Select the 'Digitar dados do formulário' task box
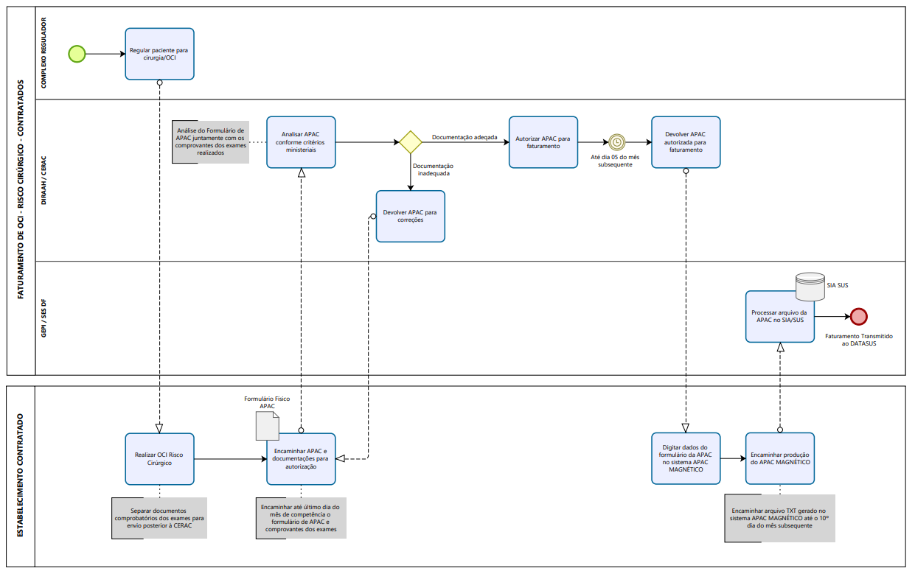 point(686,458)
